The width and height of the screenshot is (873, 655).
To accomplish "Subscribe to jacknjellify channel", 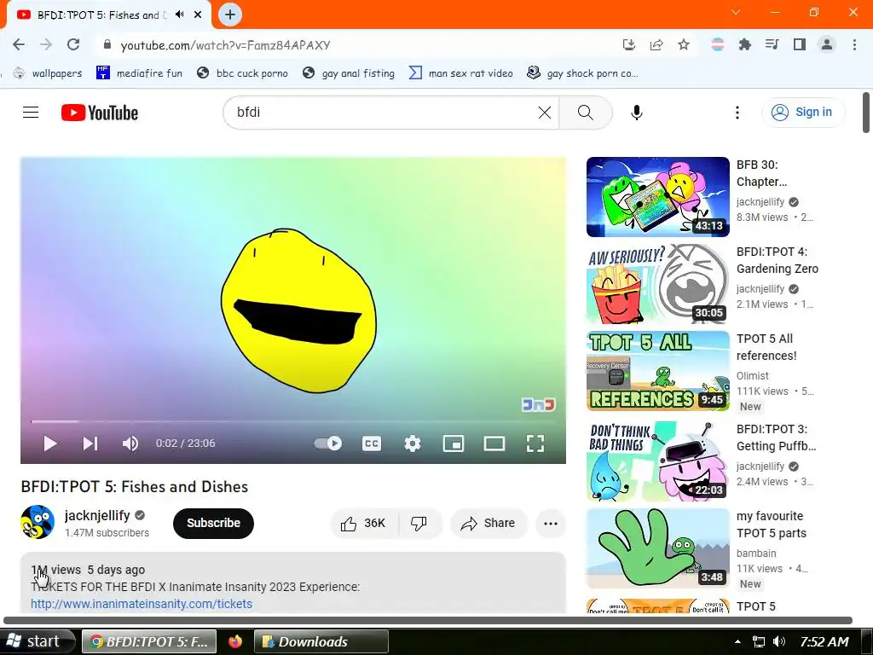I will point(213,523).
